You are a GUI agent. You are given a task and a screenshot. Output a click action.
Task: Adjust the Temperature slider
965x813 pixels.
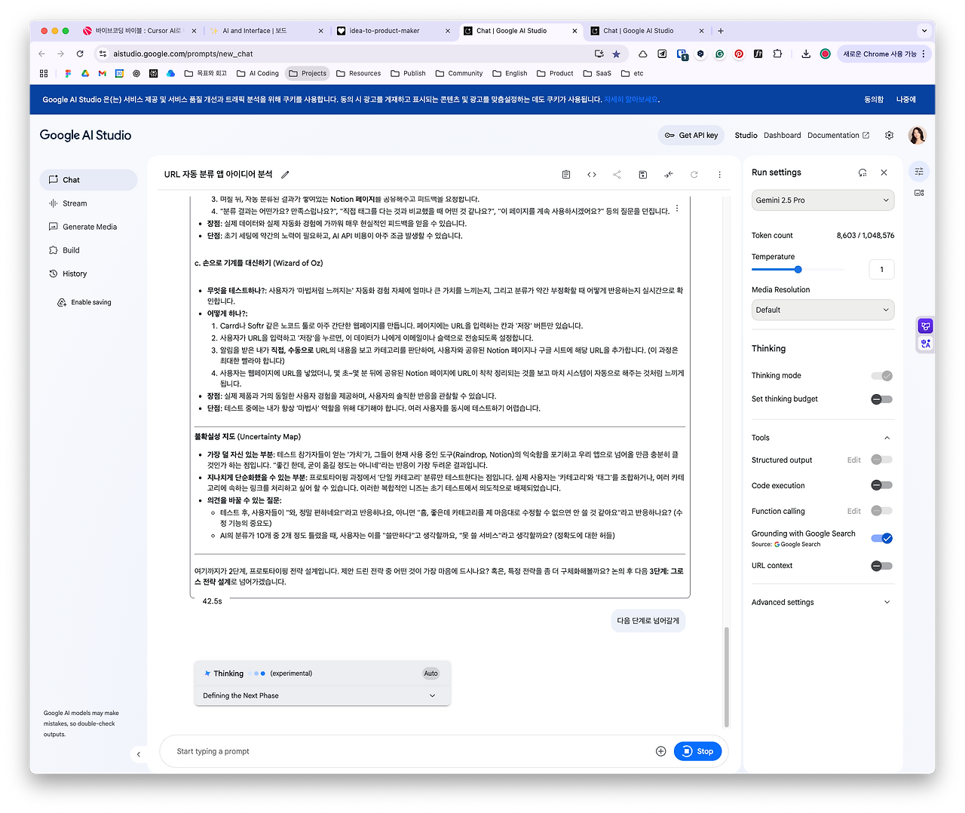(x=798, y=270)
